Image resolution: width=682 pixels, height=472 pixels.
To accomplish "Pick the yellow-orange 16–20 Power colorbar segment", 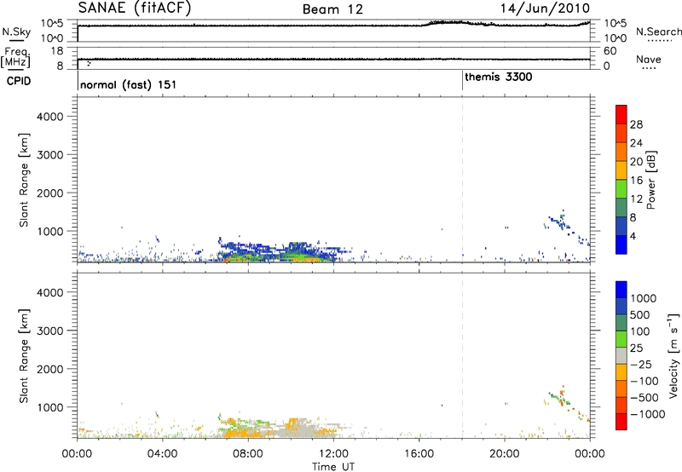I will pyautogui.click(x=621, y=170).
